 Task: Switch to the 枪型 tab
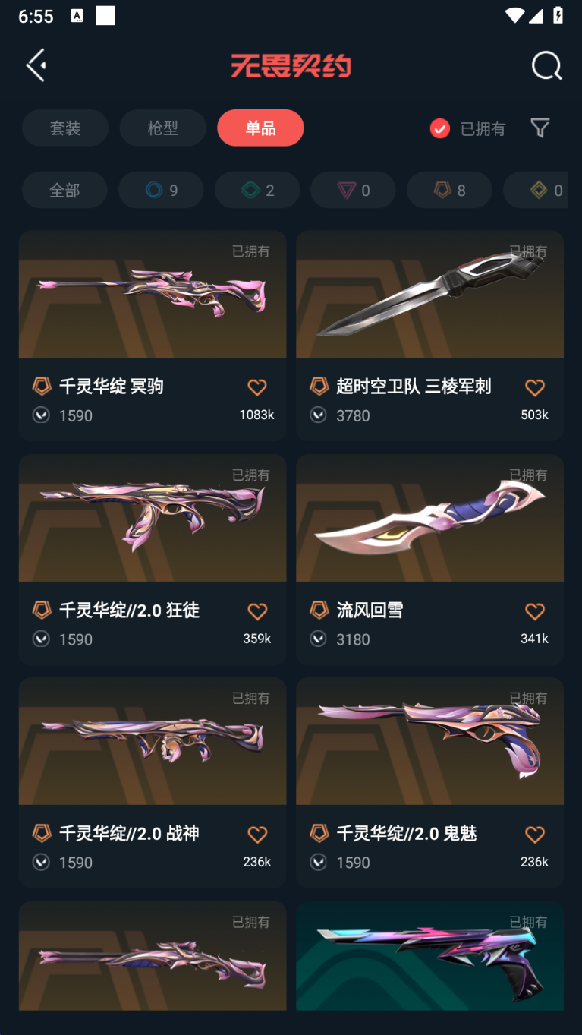click(162, 128)
